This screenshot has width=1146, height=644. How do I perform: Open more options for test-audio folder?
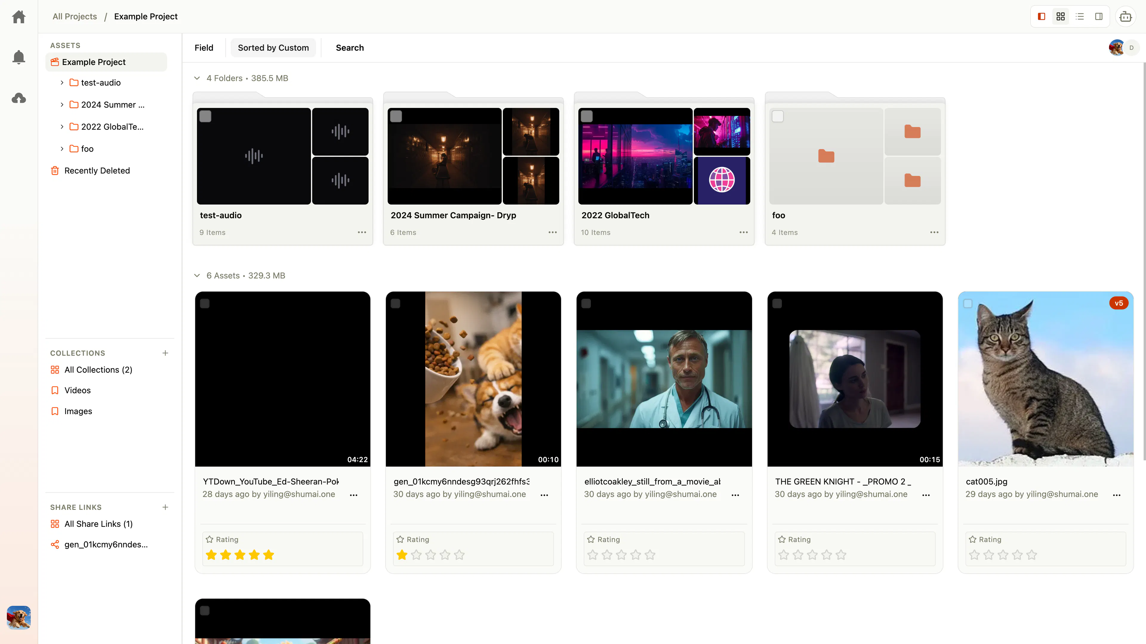tap(362, 232)
